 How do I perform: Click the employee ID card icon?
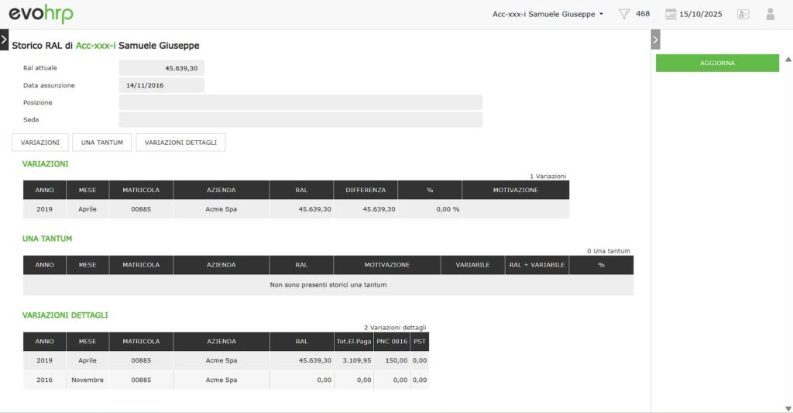[743, 14]
